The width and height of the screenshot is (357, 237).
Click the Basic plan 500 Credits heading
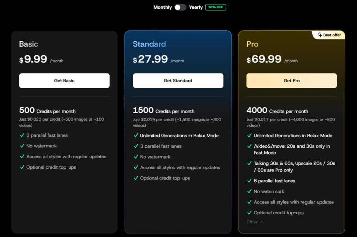(47, 111)
